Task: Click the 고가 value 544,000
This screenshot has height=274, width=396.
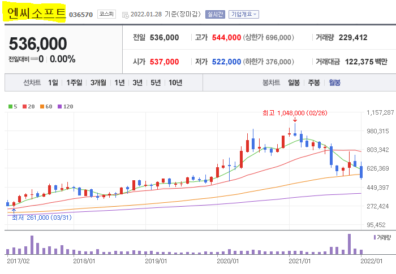Action: tap(226, 38)
